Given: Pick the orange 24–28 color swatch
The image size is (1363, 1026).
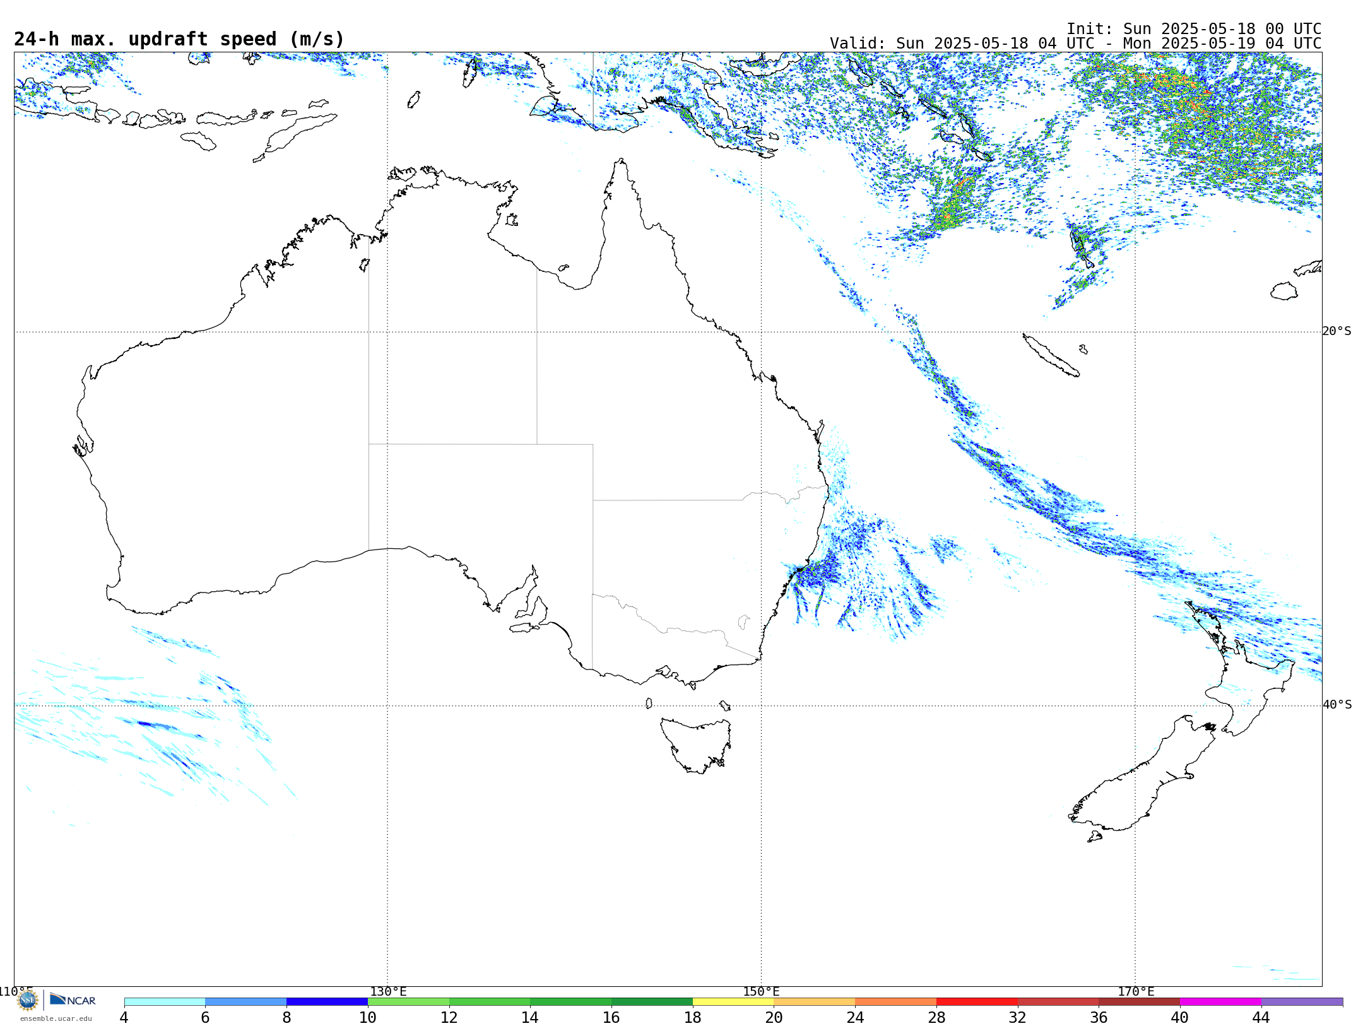Looking at the screenshot, I should (895, 1002).
